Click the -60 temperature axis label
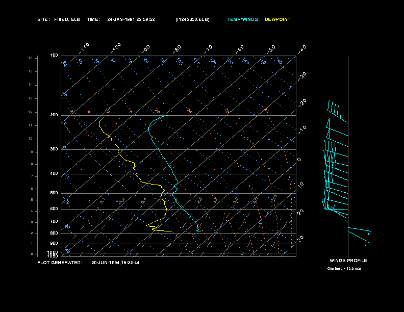Image resolution: width=404 pixels, height=312 pixels. click(240, 49)
